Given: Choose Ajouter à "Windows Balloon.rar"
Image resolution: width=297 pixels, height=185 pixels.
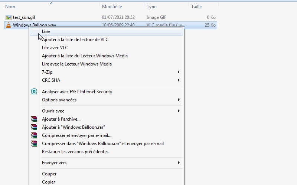Looking at the screenshot, I should [106, 127].
